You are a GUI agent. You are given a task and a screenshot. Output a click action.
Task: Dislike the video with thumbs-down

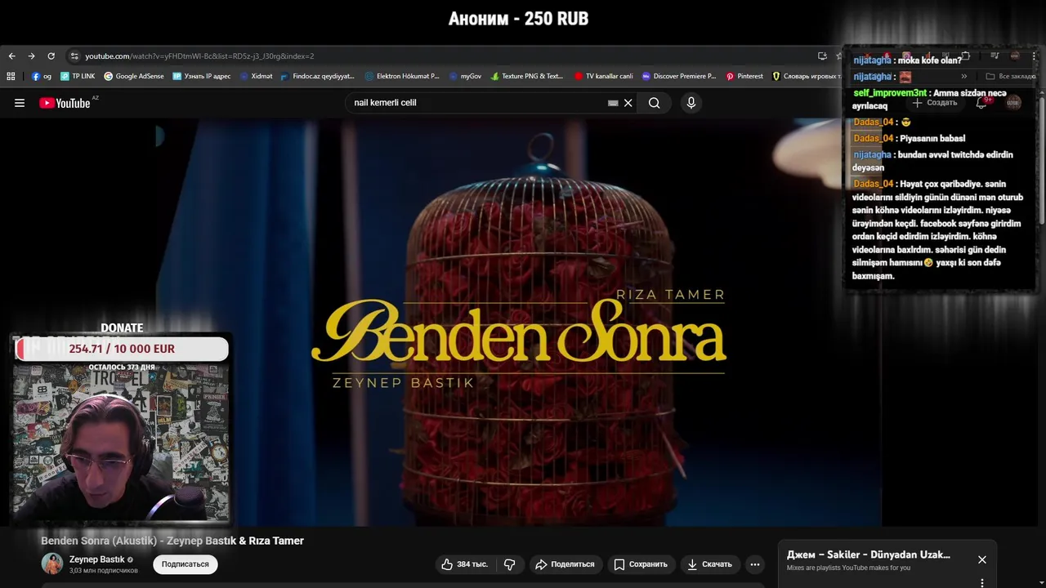(509, 564)
